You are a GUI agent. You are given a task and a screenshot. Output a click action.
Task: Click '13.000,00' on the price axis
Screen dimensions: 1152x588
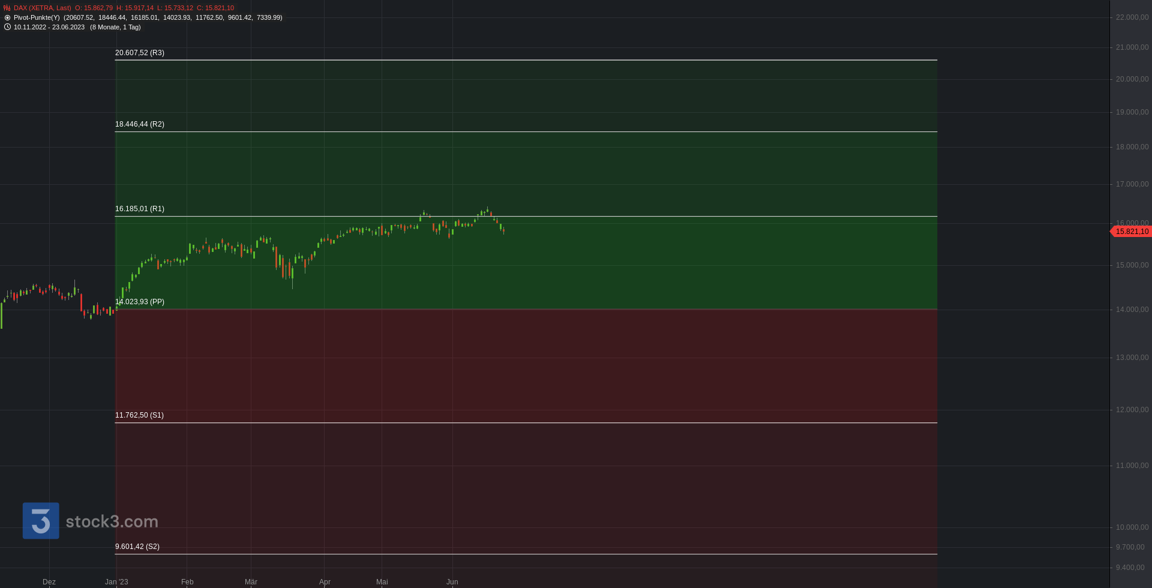pyautogui.click(x=1132, y=358)
